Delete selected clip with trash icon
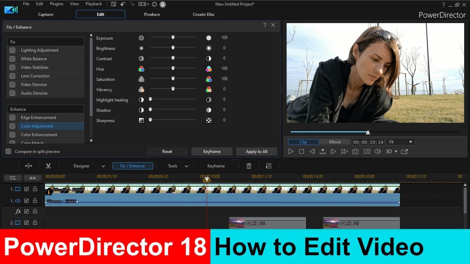Image resolution: width=470 pixels, height=264 pixels. tap(249, 166)
